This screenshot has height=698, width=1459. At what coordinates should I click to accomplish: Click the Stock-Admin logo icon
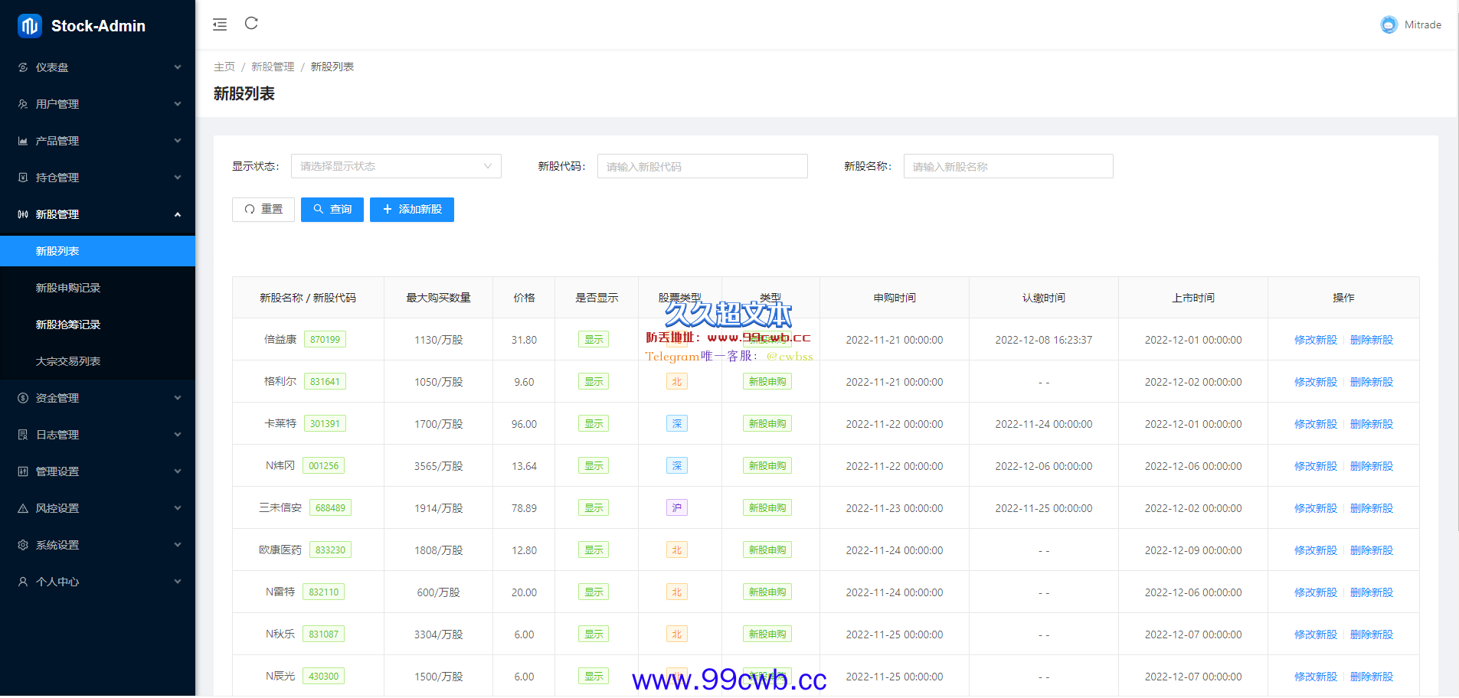pyautogui.click(x=30, y=26)
